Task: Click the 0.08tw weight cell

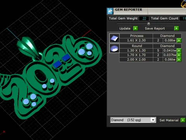Action: (x=170, y=40)
